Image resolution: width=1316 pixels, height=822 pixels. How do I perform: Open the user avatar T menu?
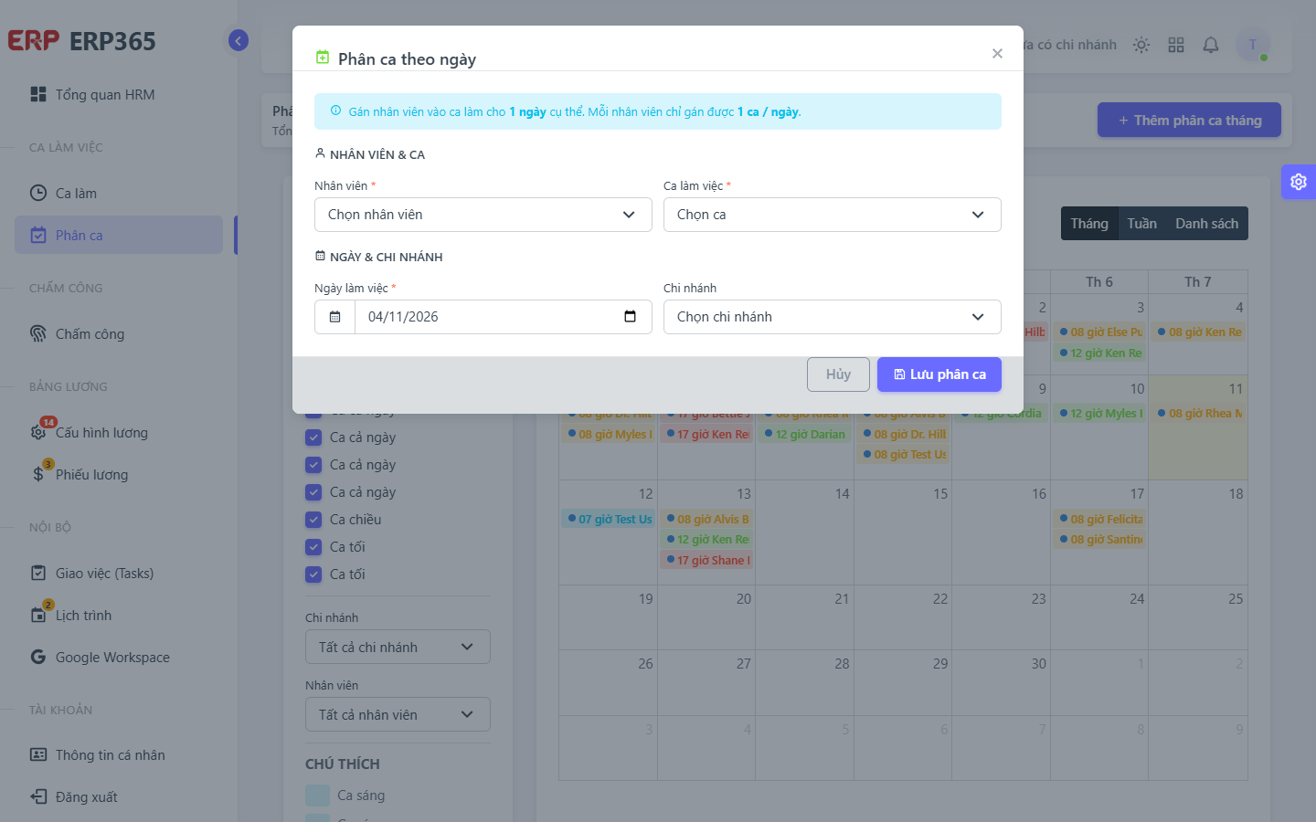[1253, 45]
